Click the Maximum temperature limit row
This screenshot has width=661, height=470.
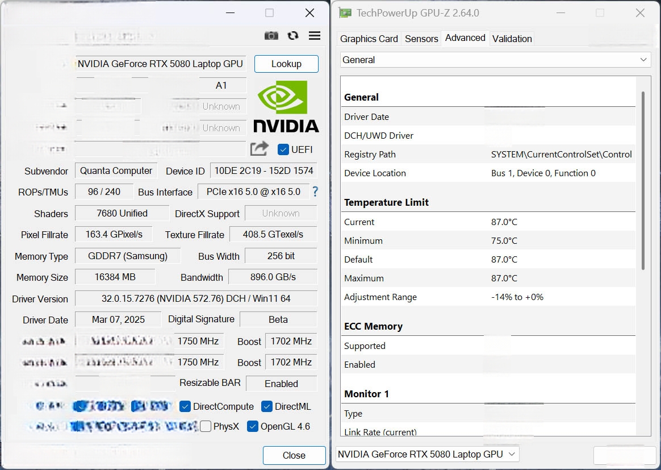(x=488, y=278)
